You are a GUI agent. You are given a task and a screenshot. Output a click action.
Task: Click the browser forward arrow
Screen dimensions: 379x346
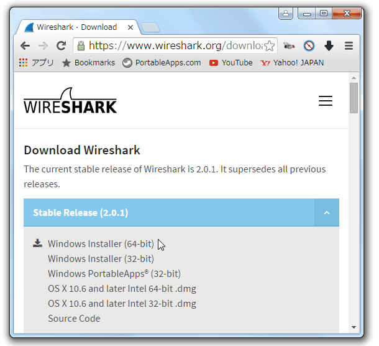[43, 45]
